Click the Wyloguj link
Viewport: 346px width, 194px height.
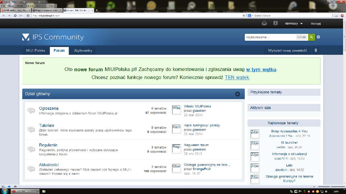316,24
